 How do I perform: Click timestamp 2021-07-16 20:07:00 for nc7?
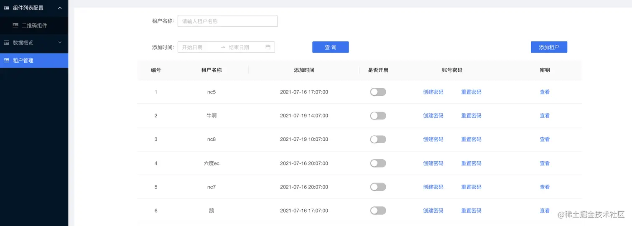pos(304,187)
